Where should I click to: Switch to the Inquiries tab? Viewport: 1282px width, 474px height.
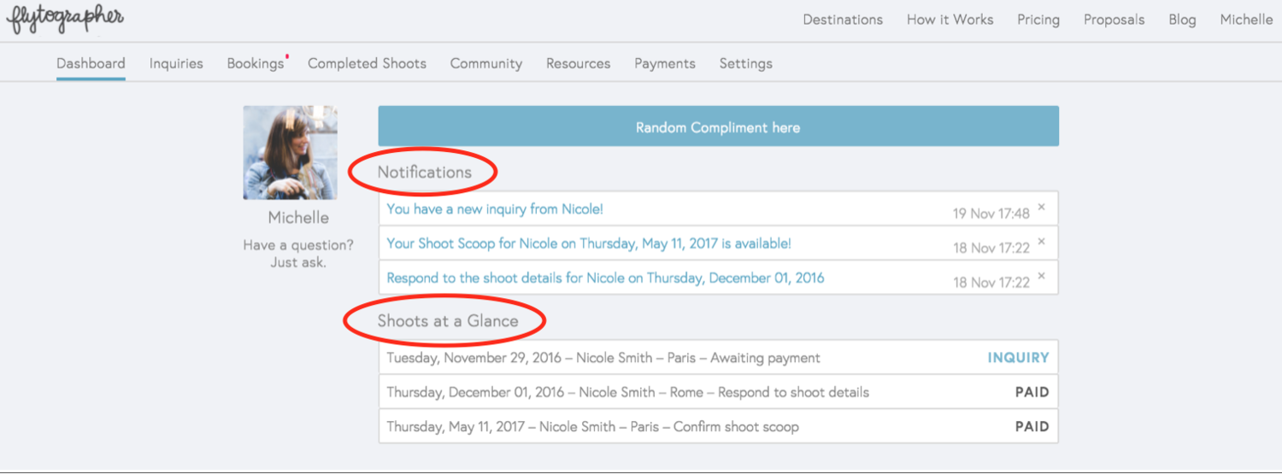click(176, 63)
